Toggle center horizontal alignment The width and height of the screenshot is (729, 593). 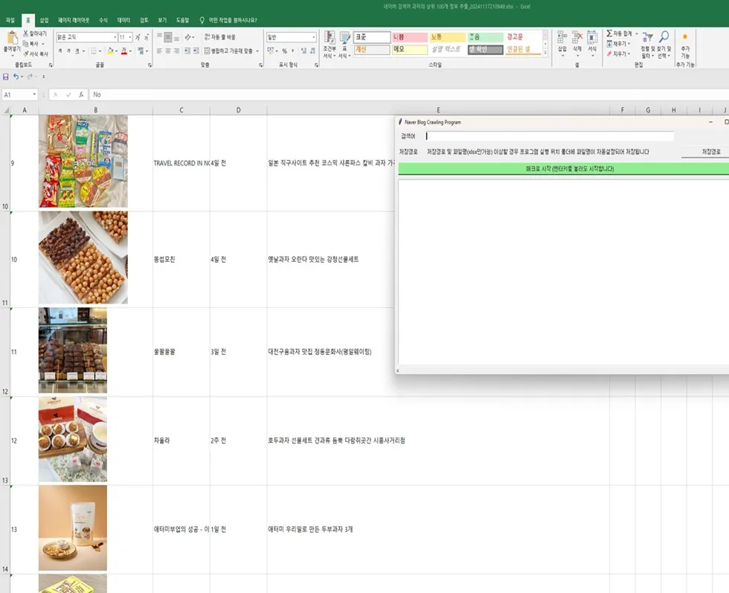[169, 51]
